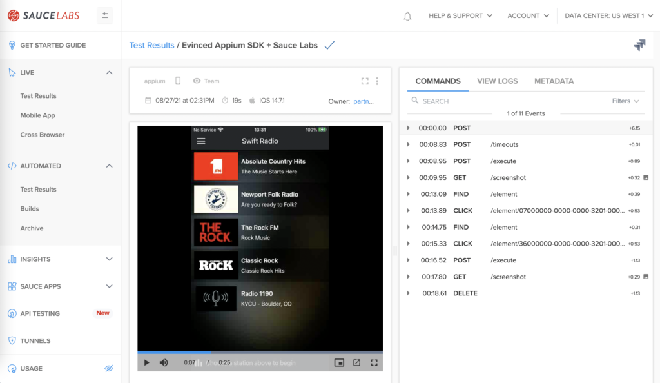Switch to the Metadata tab

554,81
